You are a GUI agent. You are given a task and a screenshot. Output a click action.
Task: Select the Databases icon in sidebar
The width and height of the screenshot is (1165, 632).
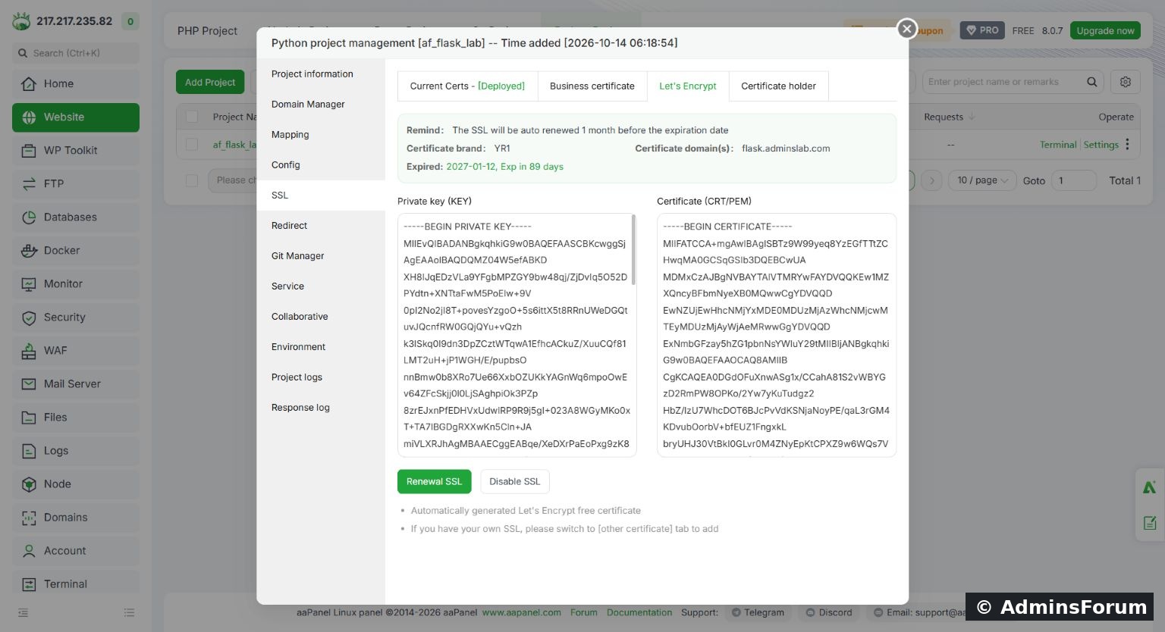tap(29, 217)
